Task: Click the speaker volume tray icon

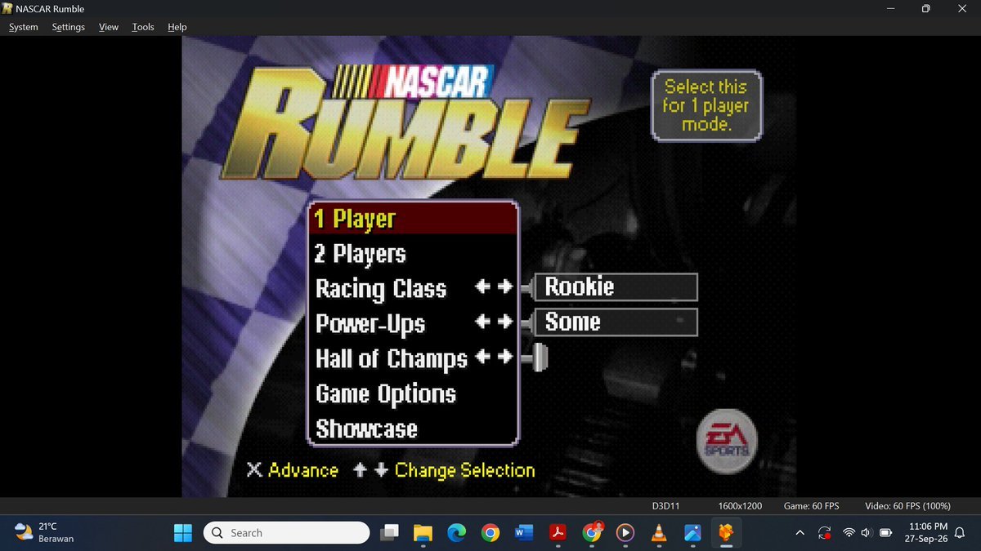Action: pyautogui.click(x=867, y=533)
